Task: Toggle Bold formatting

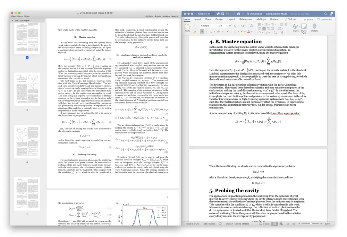Action: (x=202, y=32)
